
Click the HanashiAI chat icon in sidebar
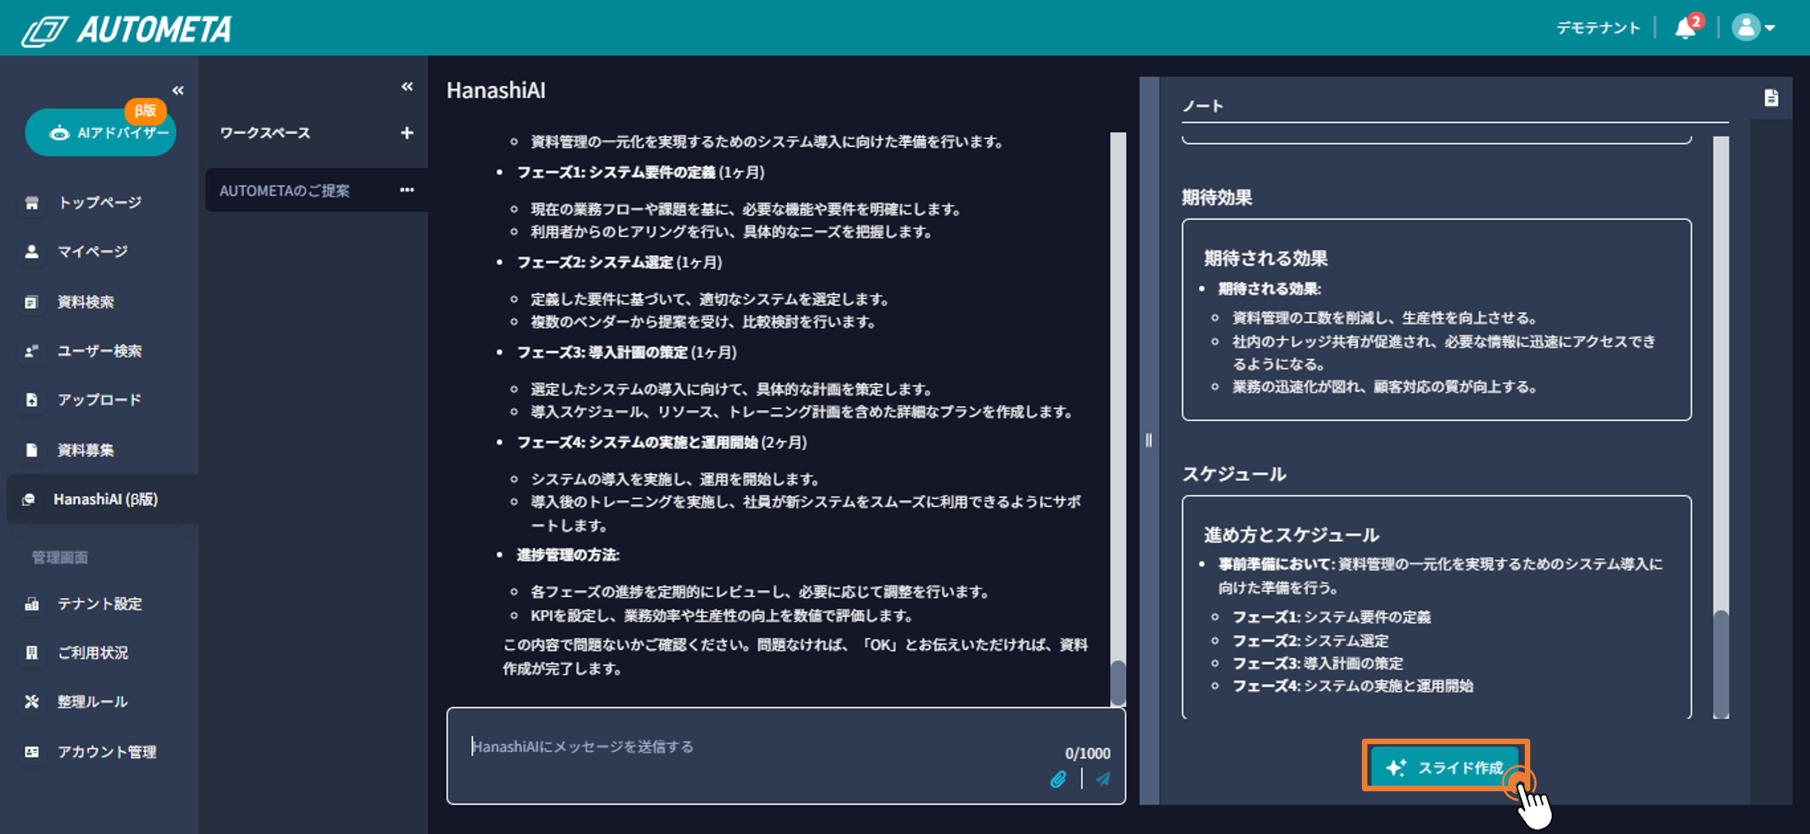[29, 499]
